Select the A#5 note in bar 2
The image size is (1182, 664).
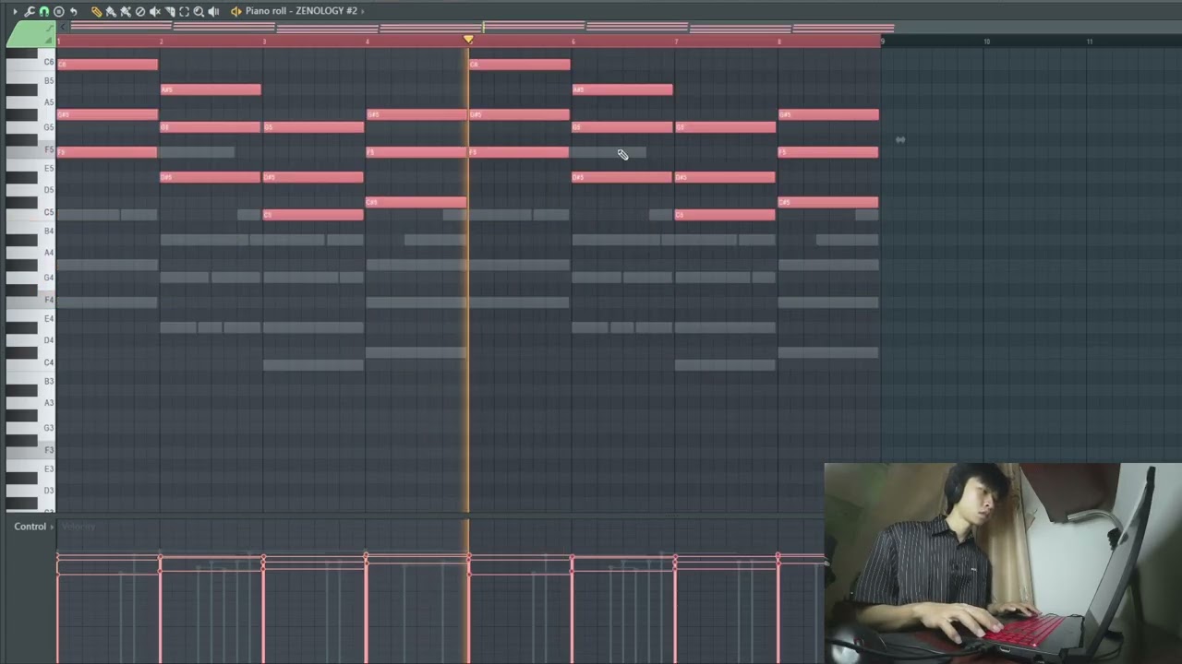click(x=211, y=89)
